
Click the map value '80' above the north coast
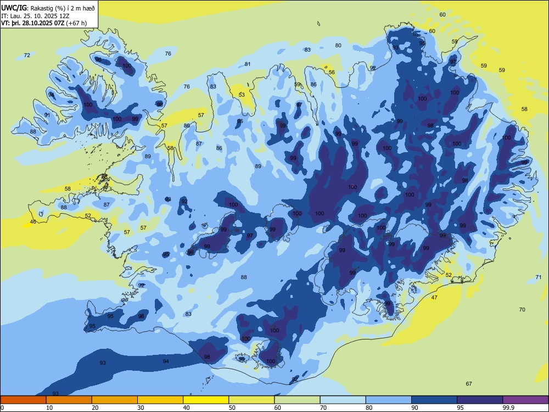[x=338, y=46]
